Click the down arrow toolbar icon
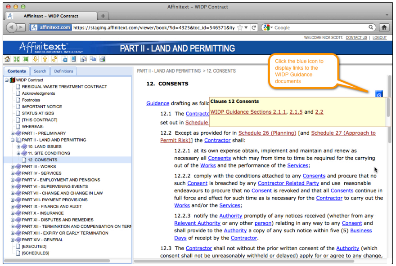 (35, 59)
